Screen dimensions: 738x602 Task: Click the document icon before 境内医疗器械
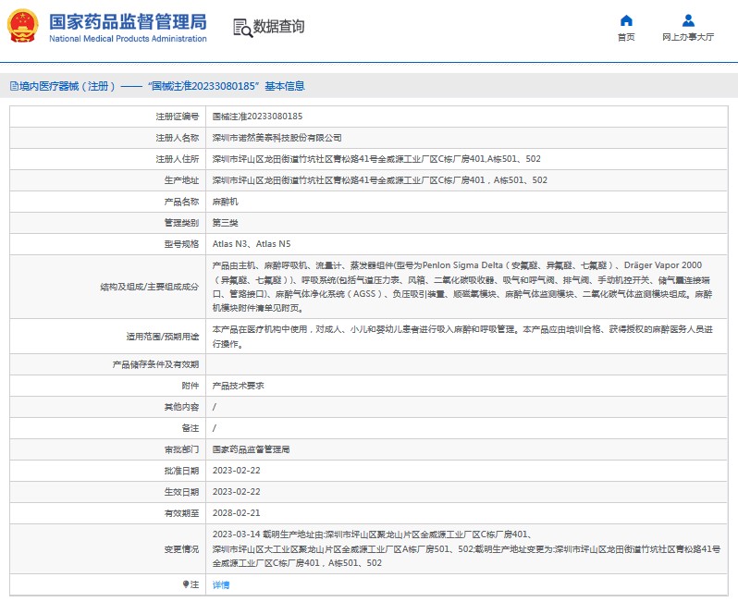13,86
